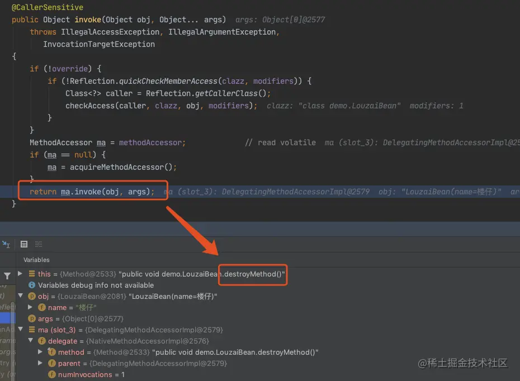Image resolution: width=520 pixels, height=381 pixels.
Task: Click the parameter icon beside 'args'
Action: point(32,319)
